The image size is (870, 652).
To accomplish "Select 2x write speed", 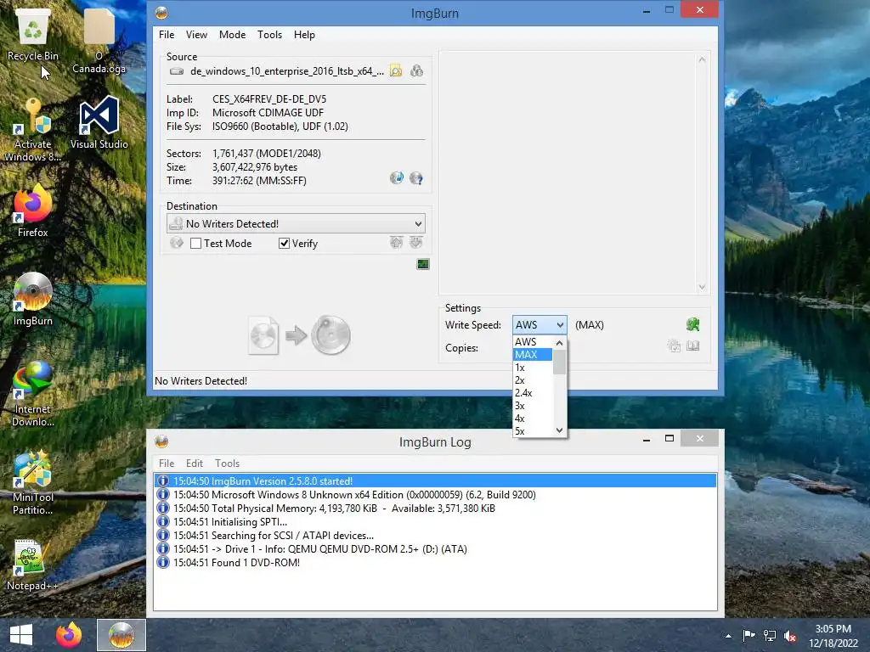I will coord(533,379).
